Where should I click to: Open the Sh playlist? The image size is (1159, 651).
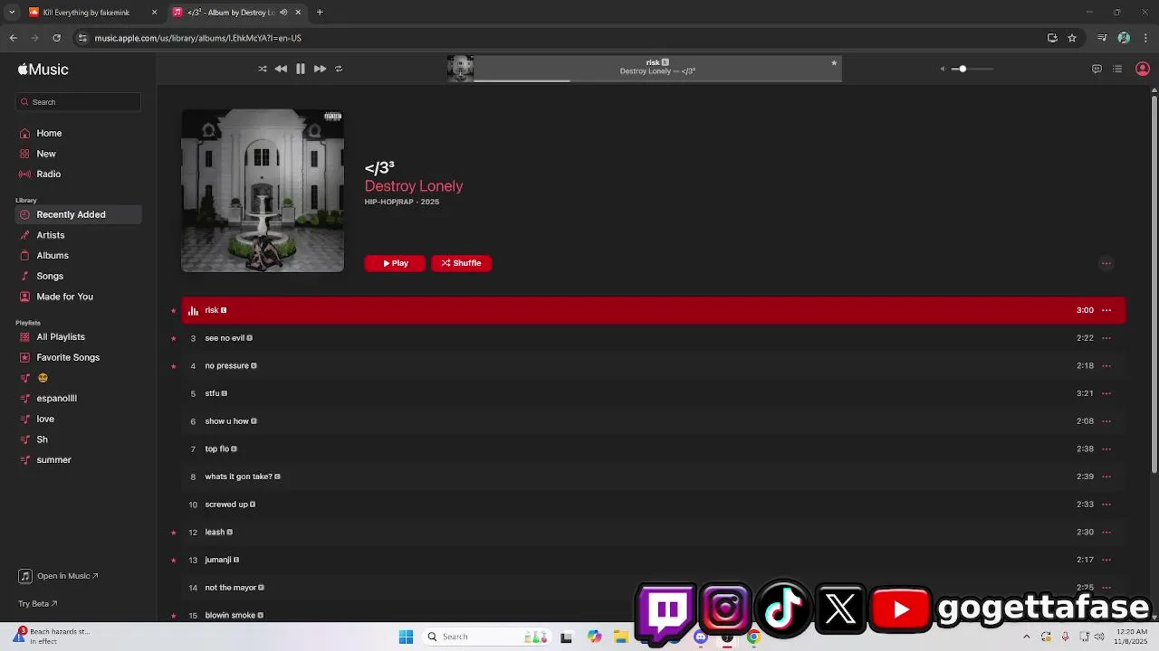(x=42, y=439)
